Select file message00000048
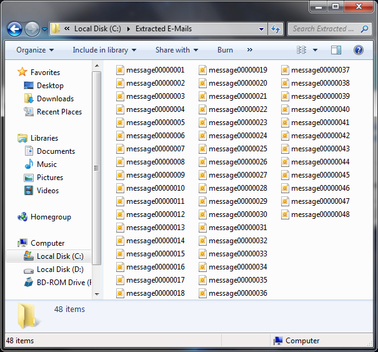Viewport: 378px width, 352px height. click(320, 214)
